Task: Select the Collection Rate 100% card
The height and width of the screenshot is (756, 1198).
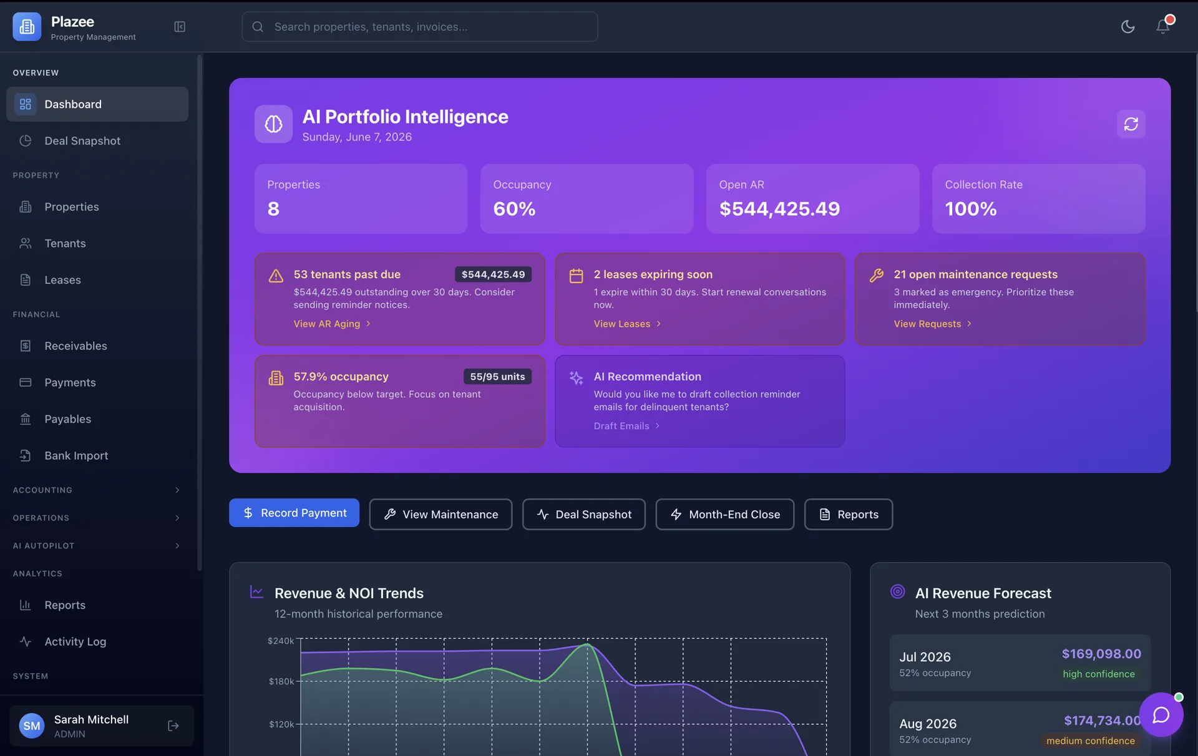Action: point(1038,199)
